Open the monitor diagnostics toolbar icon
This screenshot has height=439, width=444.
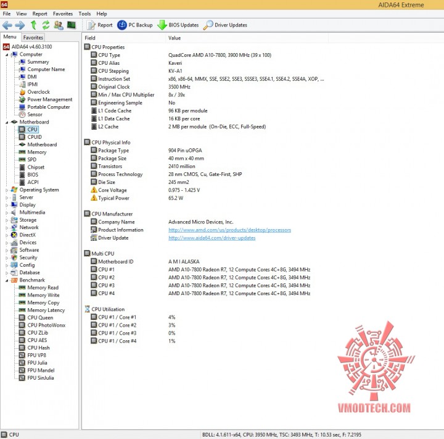coord(71,25)
